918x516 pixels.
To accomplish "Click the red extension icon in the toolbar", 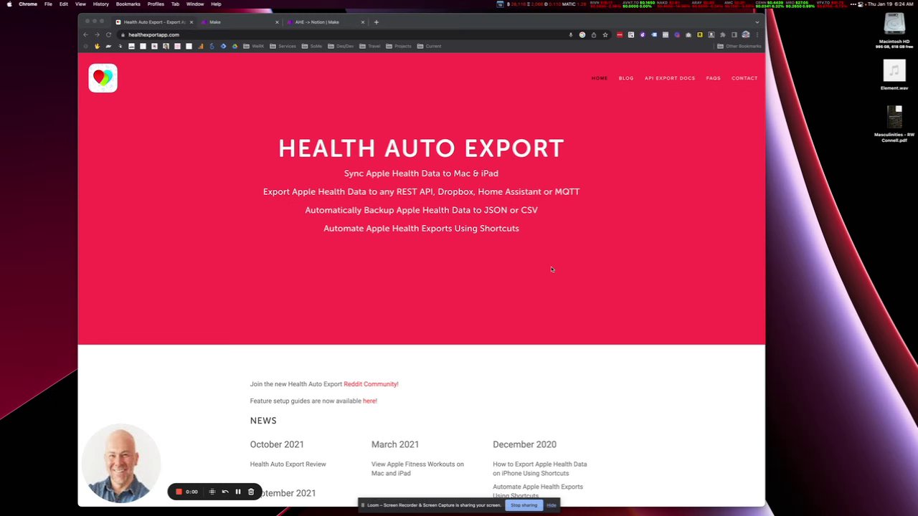I will pyautogui.click(x=620, y=34).
